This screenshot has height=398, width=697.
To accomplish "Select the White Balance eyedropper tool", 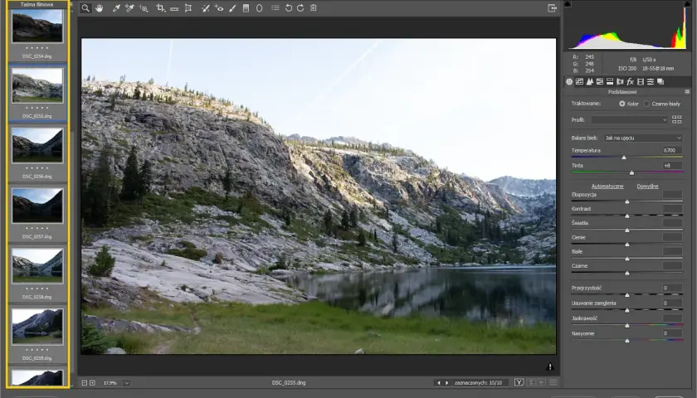I will 116,8.
